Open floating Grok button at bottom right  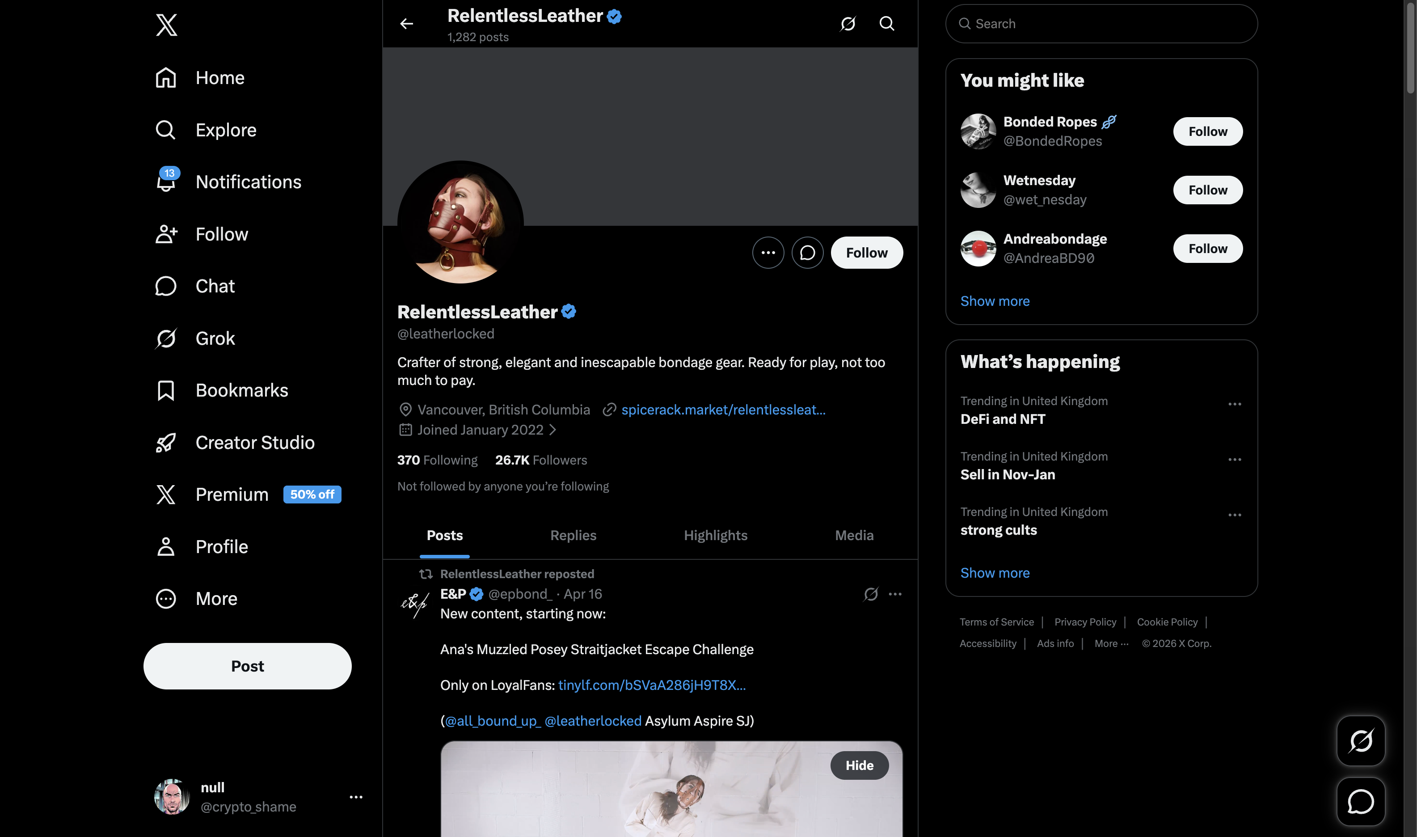click(x=1360, y=740)
